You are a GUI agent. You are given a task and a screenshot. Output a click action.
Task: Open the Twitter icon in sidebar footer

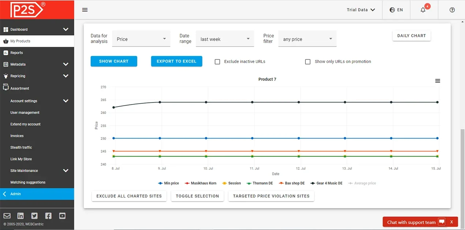(34, 216)
